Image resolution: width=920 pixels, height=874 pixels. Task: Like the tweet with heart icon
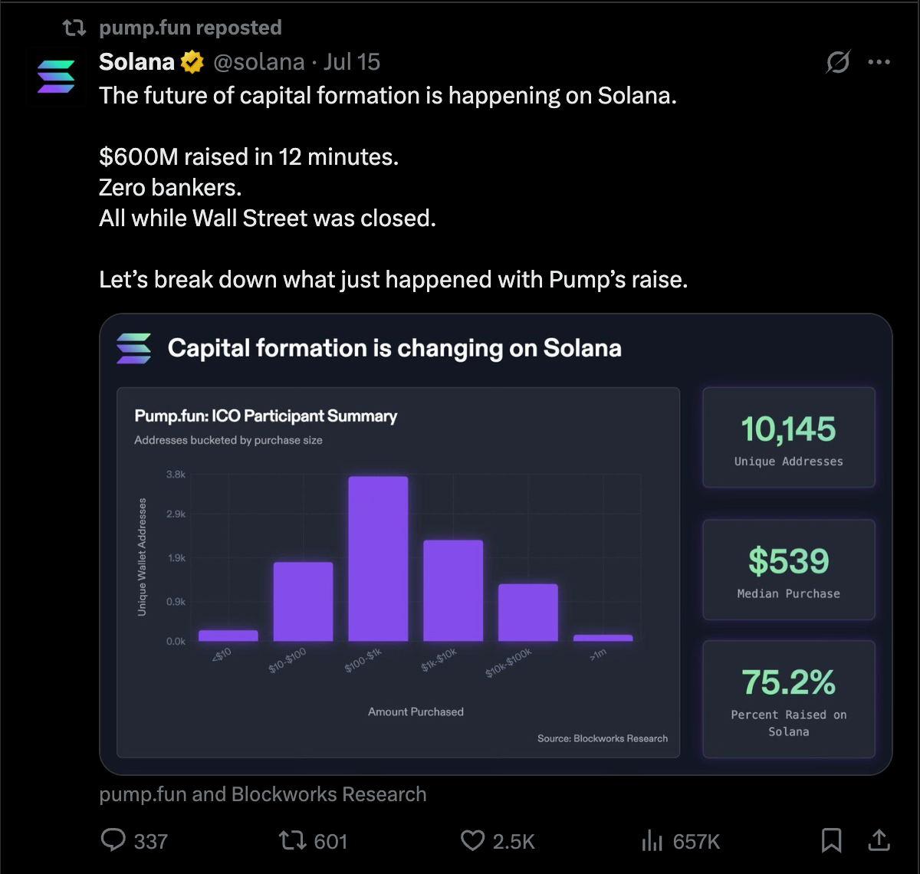coord(472,841)
